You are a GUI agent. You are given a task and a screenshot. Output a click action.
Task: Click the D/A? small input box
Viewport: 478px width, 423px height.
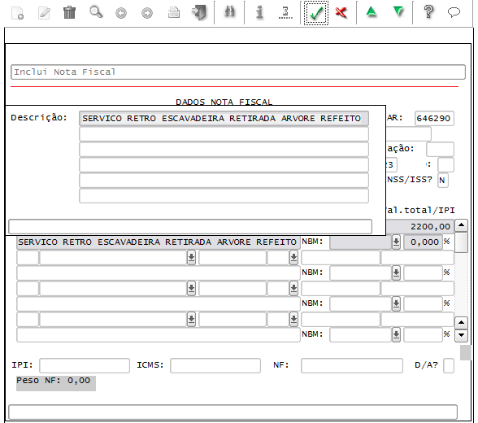(x=449, y=365)
